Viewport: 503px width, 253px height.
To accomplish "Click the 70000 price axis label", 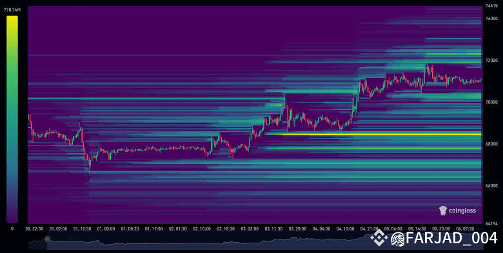I will click(491, 102).
